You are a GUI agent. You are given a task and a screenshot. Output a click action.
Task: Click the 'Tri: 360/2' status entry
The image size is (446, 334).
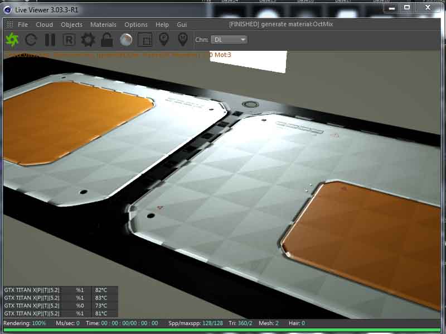[240, 323]
